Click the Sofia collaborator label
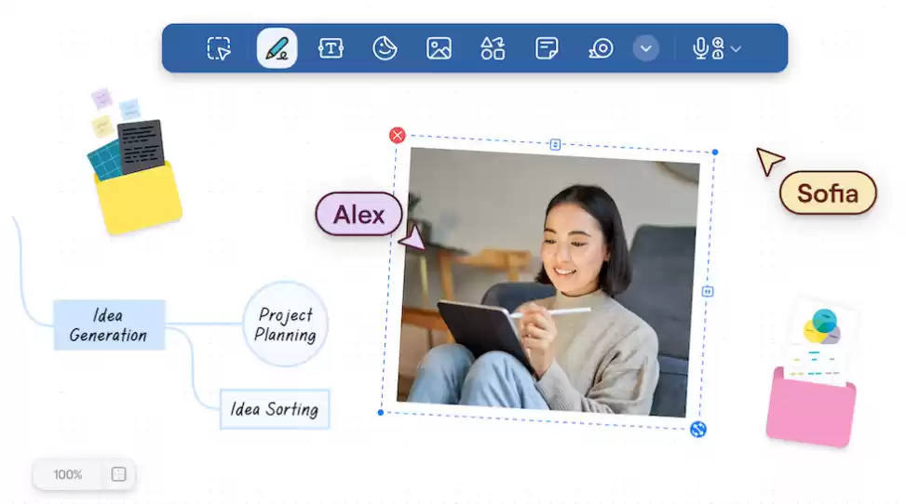906x504 pixels. click(x=827, y=193)
